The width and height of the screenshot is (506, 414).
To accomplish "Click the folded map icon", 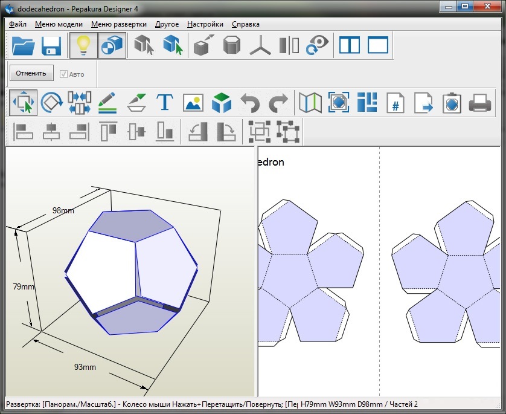I will coord(310,103).
